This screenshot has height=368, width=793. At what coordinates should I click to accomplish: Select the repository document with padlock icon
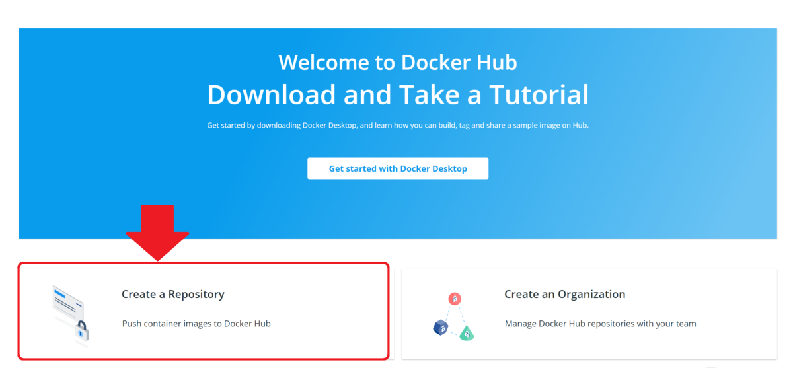click(x=71, y=314)
